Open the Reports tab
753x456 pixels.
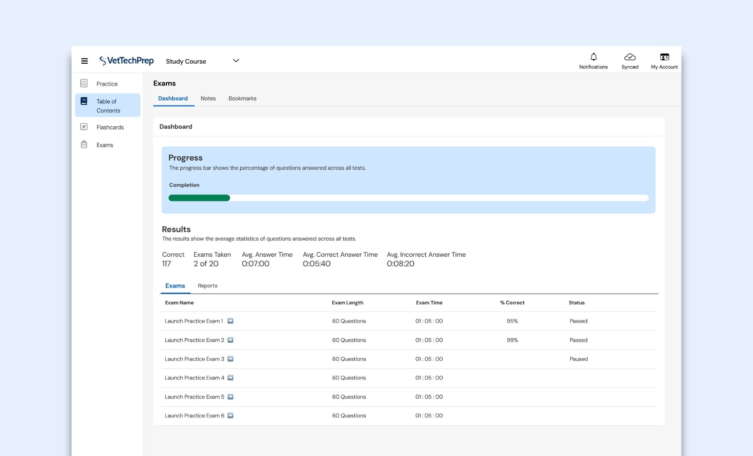click(207, 285)
